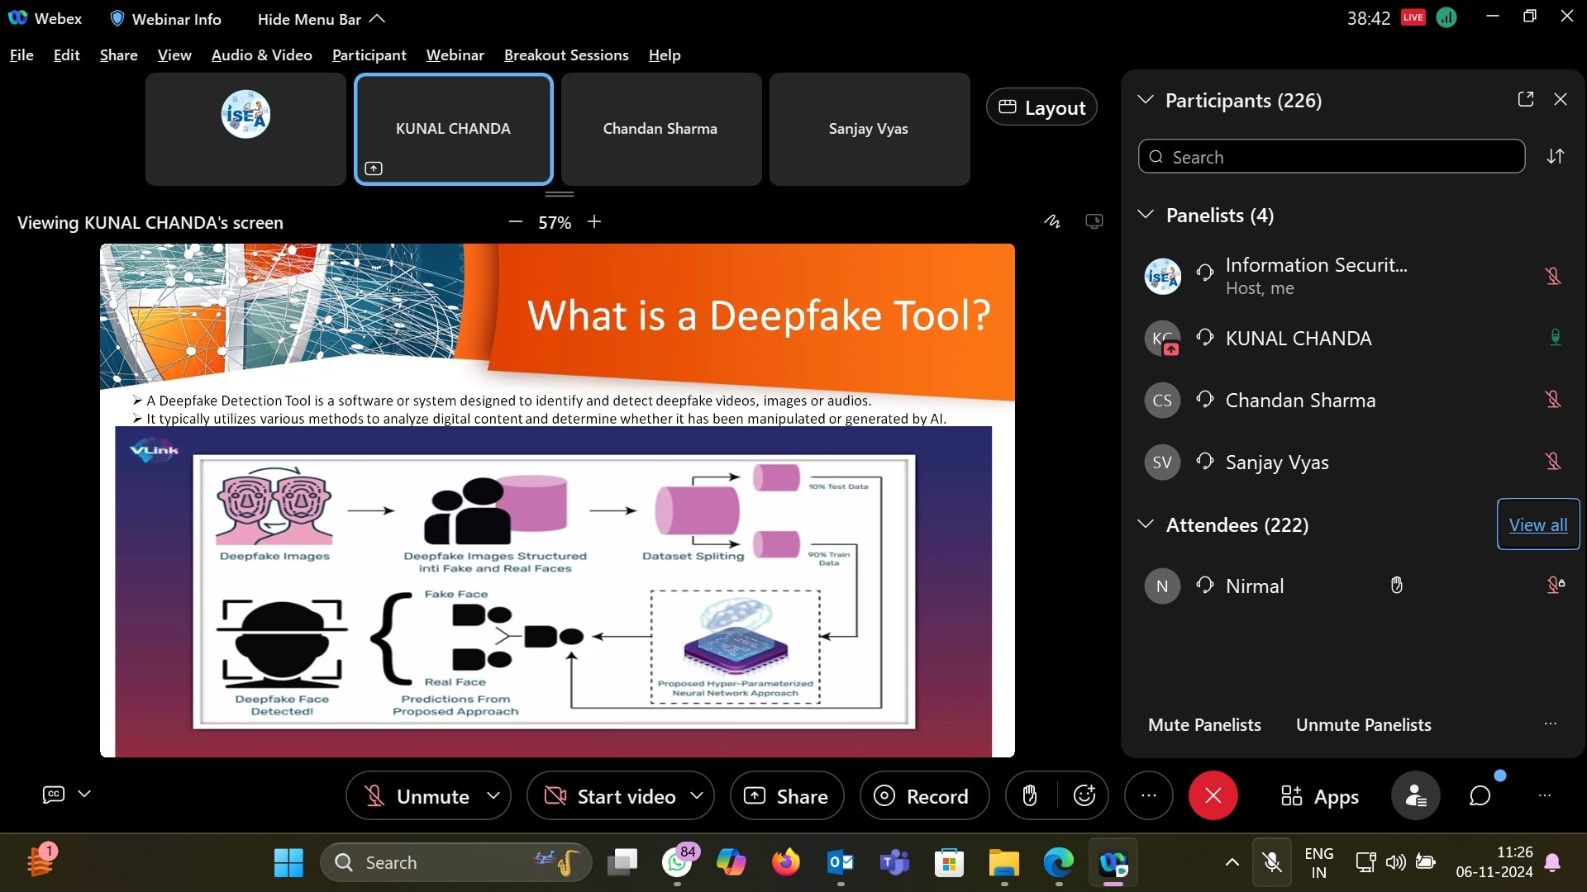1587x892 pixels.
Task: Open closed captions icon
Action: [54, 794]
